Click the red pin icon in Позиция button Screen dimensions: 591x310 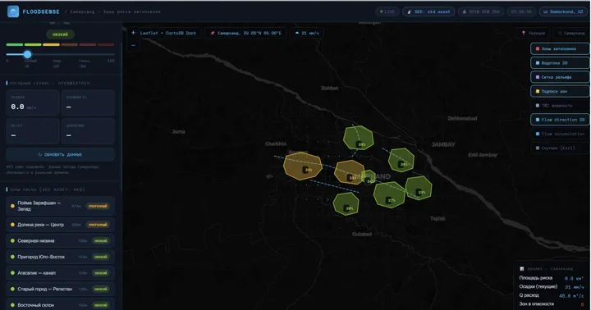tap(523, 33)
